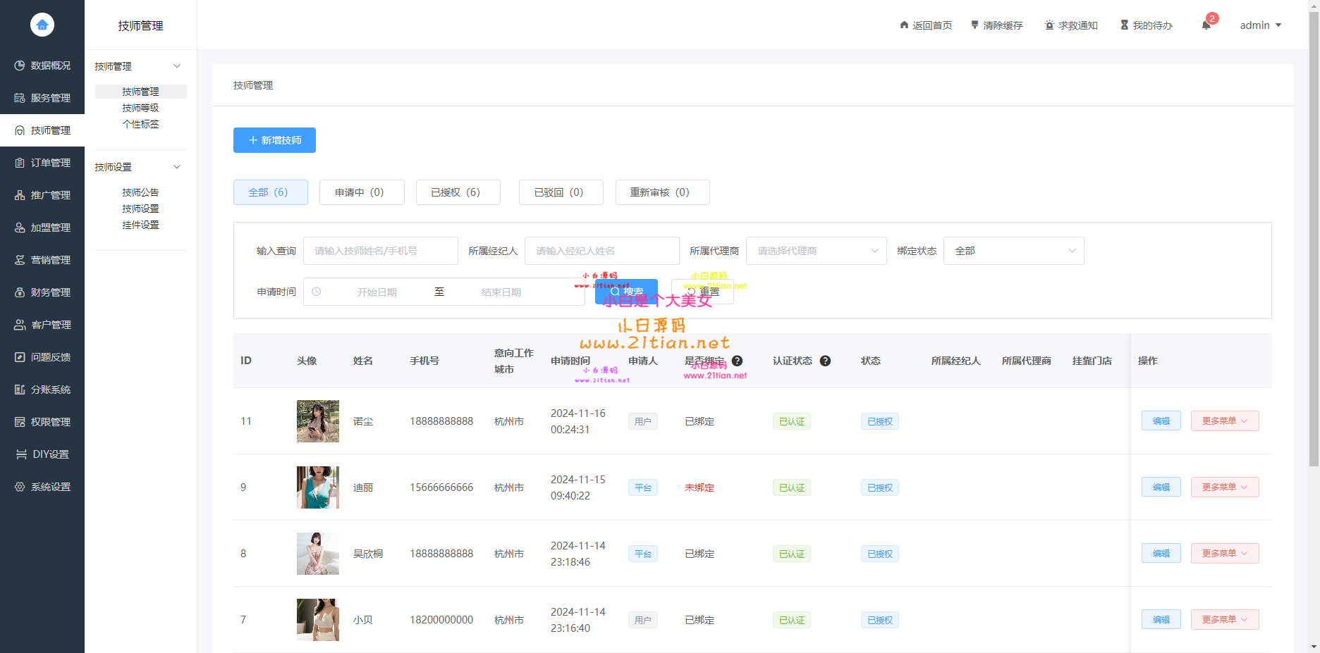Click the 请输入技师姓名/手机号 input field
The image size is (1320, 653).
point(380,251)
